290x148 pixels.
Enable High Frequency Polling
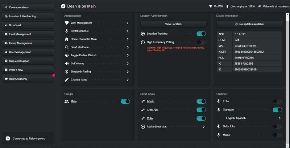[201, 42]
